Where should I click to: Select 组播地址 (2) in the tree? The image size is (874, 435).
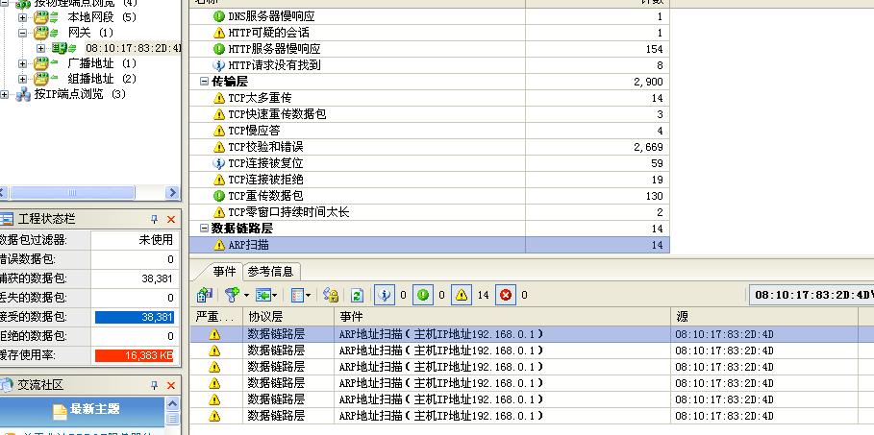[x=102, y=79]
